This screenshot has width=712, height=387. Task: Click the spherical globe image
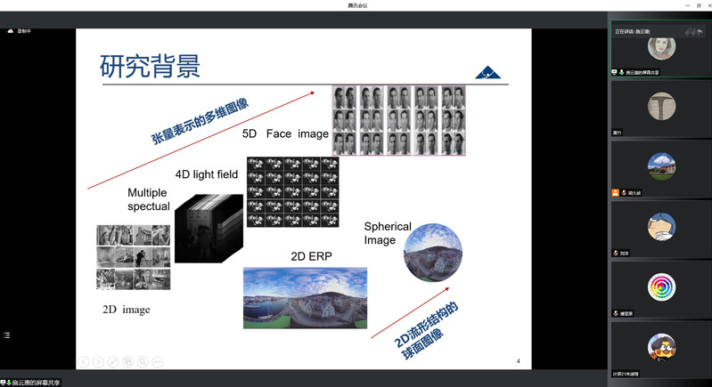[433, 252]
